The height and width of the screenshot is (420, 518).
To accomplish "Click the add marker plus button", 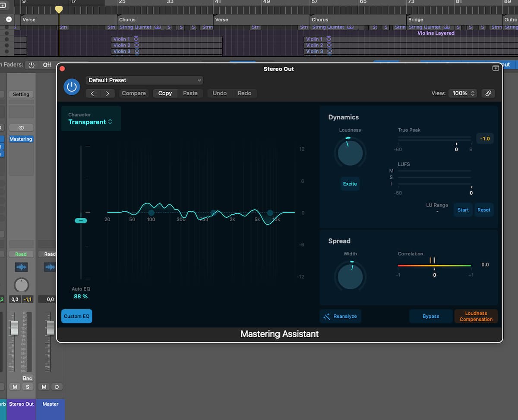I will [x=9, y=19].
